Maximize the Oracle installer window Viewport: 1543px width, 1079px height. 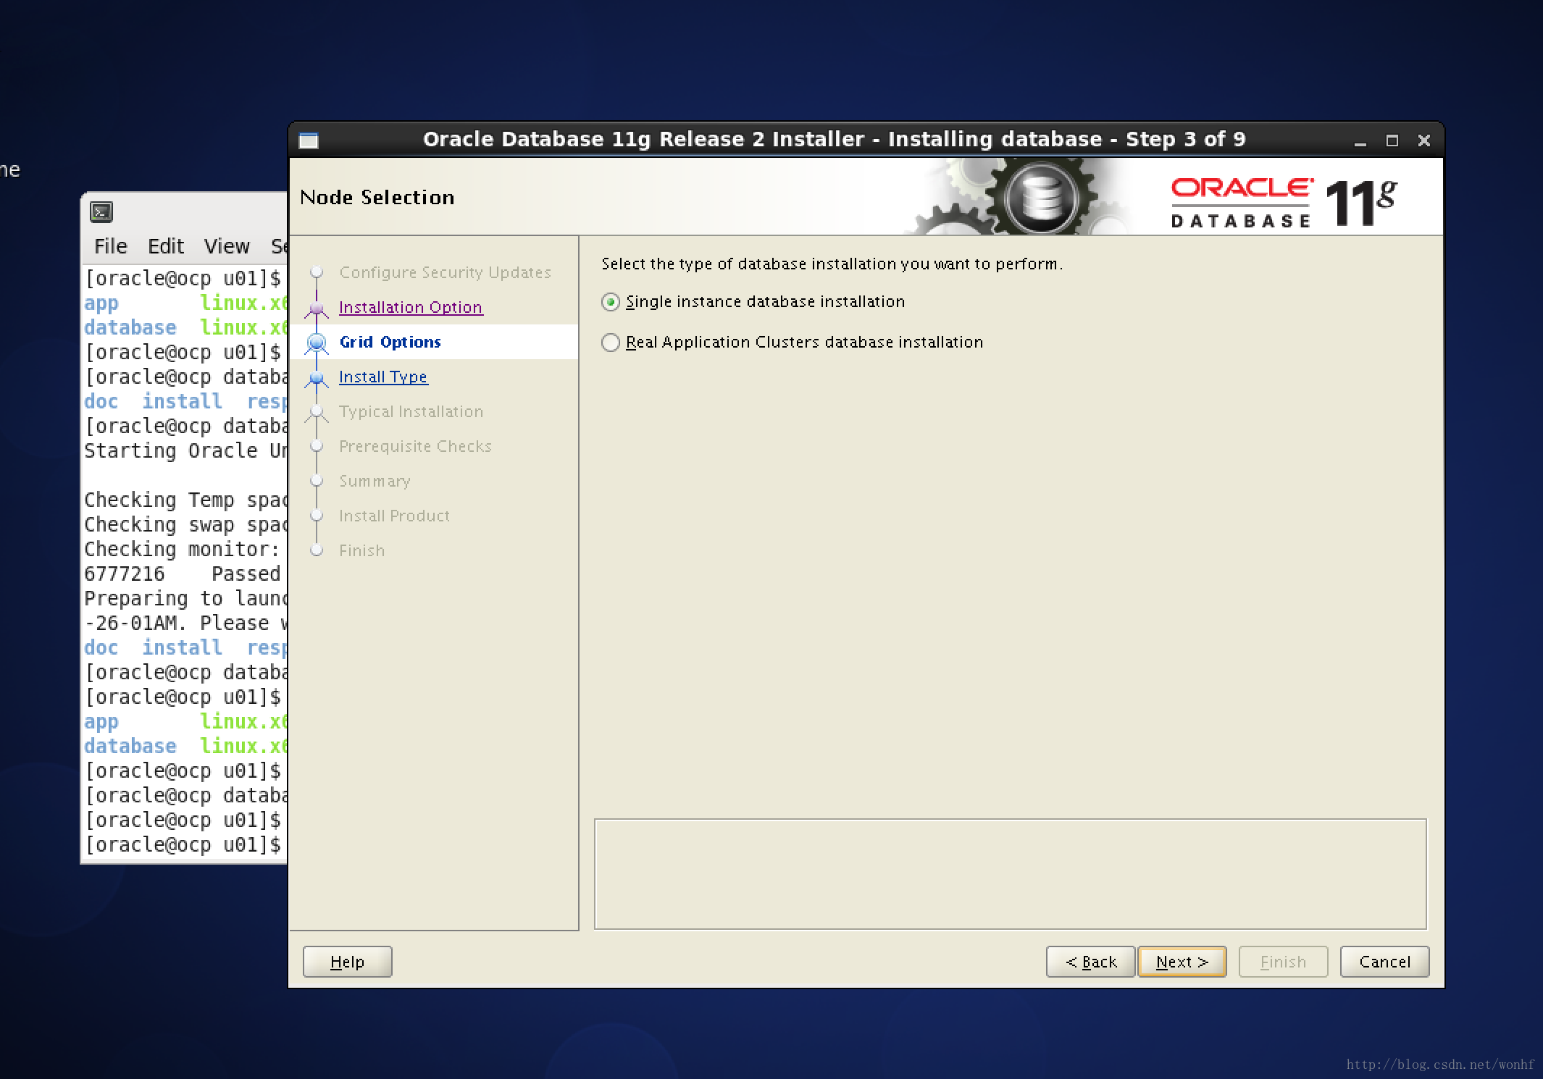(x=1392, y=140)
